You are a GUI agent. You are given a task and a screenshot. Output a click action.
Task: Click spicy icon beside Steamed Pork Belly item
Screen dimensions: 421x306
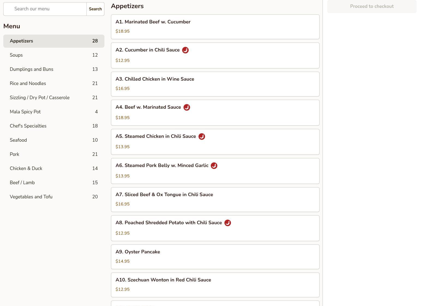(214, 166)
